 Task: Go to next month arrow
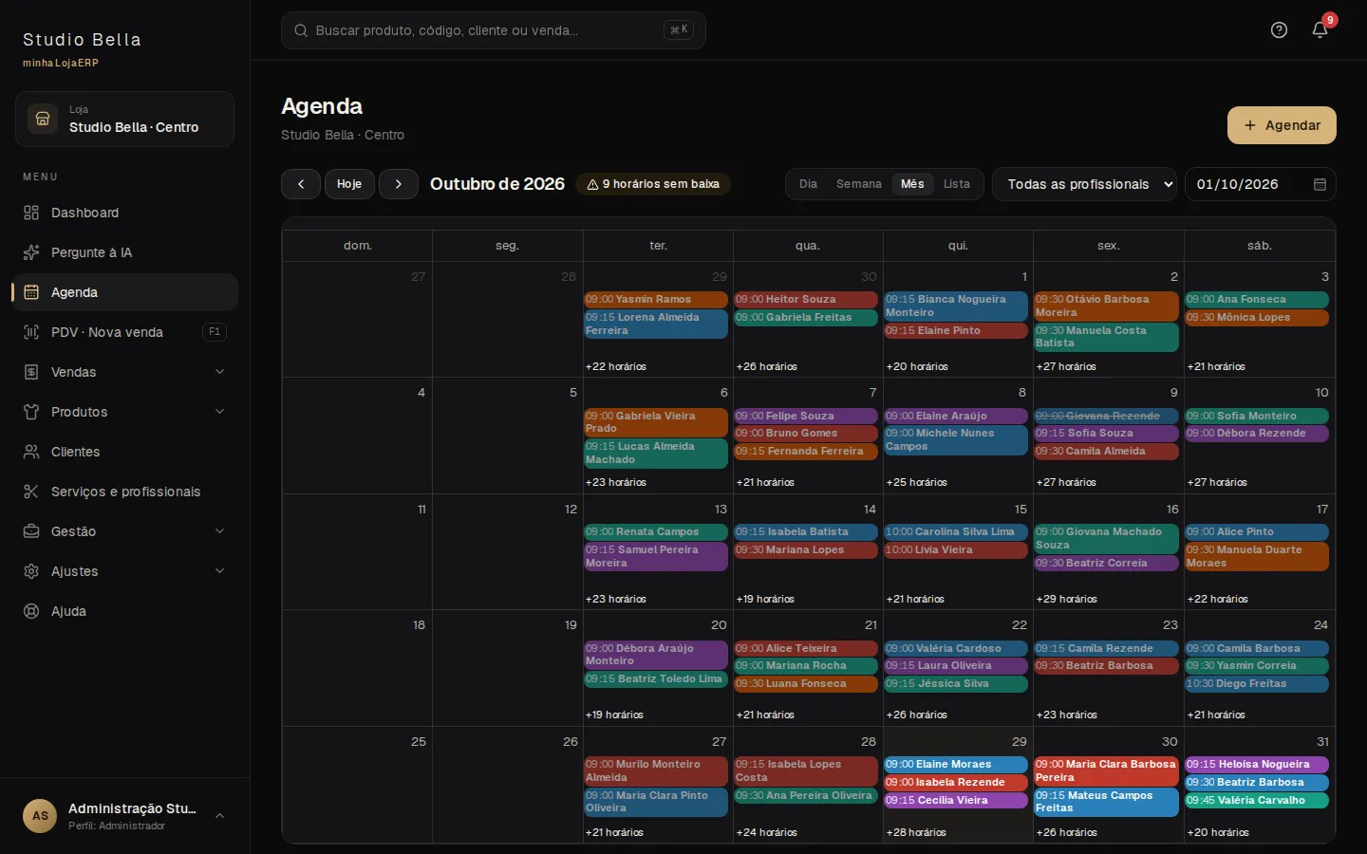point(399,184)
